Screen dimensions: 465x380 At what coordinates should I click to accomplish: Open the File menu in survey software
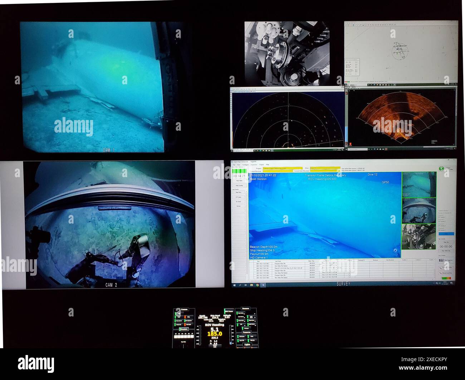[x=234, y=165]
